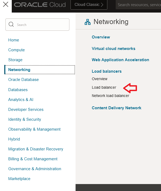Viewport: 161px width, 191px height.
Task: Open Virtual cloud networks
Action: [113, 48]
